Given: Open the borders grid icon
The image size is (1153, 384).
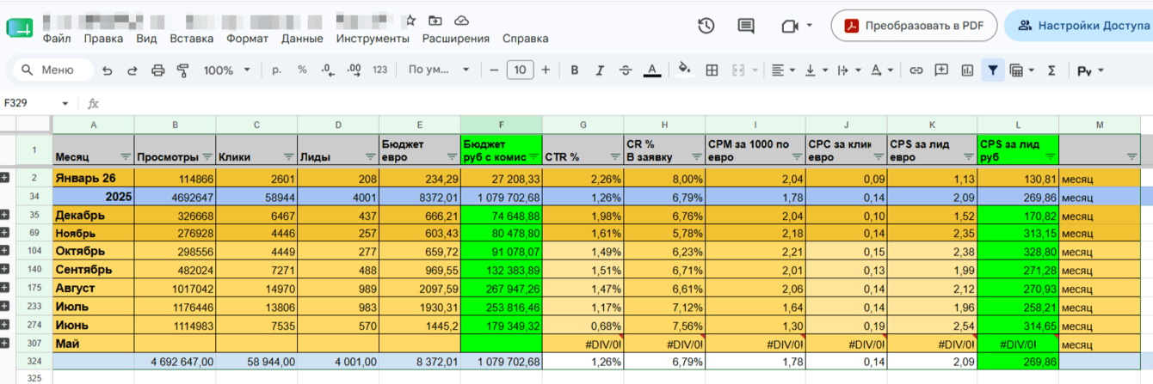Looking at the screenshot, I should tap(712, 70).
